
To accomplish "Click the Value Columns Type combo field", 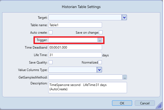I will [x=72, y=70].
